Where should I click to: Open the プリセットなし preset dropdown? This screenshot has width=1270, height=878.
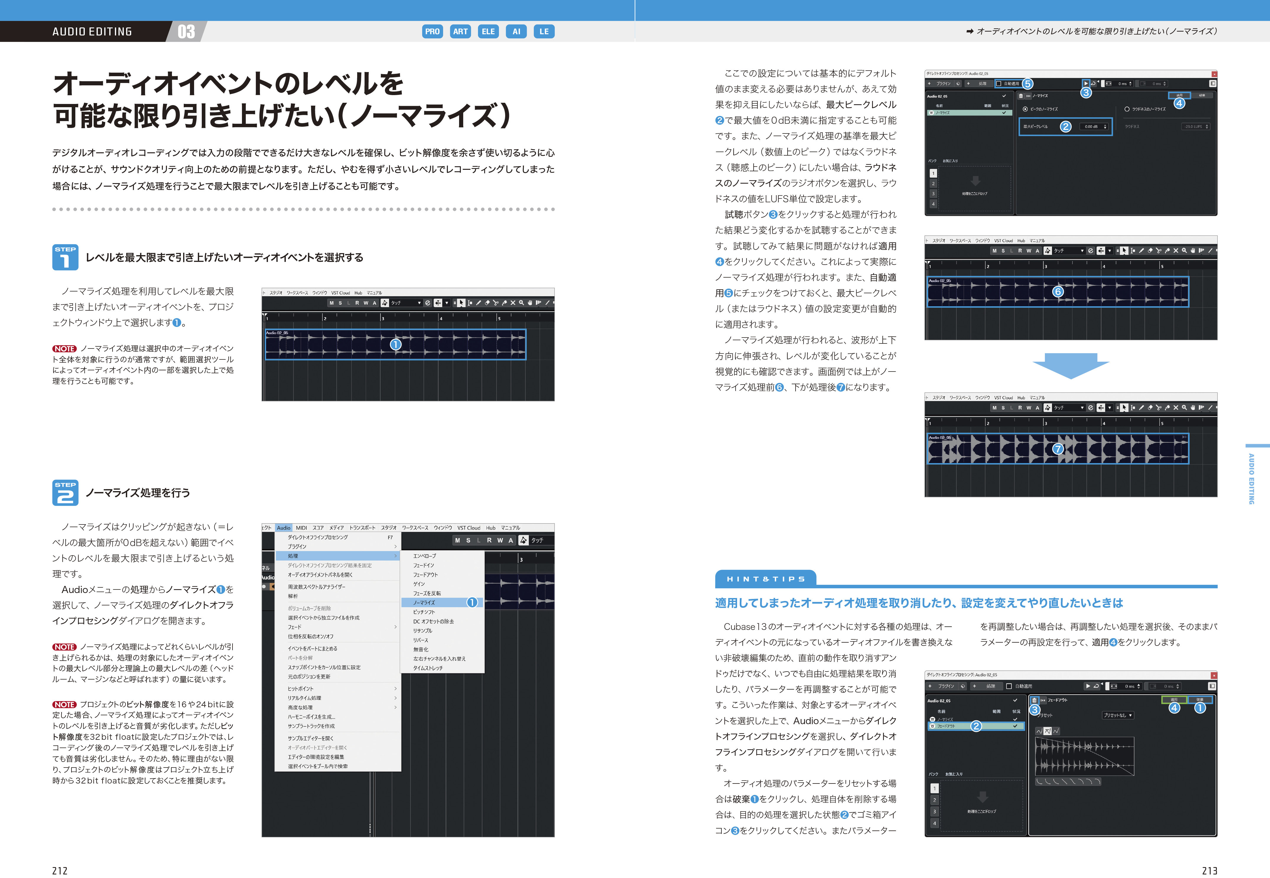tap(1118, 716)
